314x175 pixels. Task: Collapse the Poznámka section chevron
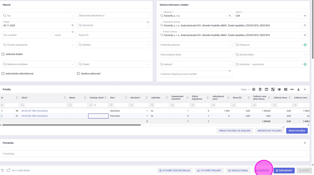305,143
